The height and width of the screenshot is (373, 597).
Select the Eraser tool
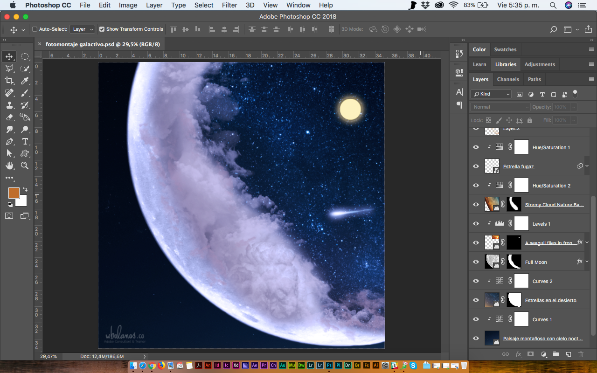click(x=9, y=117)
